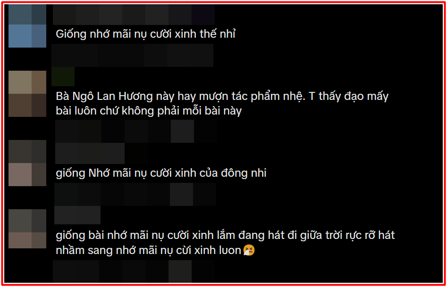Open the bluish avatar of the first commenter
This screenshot has height=287, width=447.
coord(27,26)
